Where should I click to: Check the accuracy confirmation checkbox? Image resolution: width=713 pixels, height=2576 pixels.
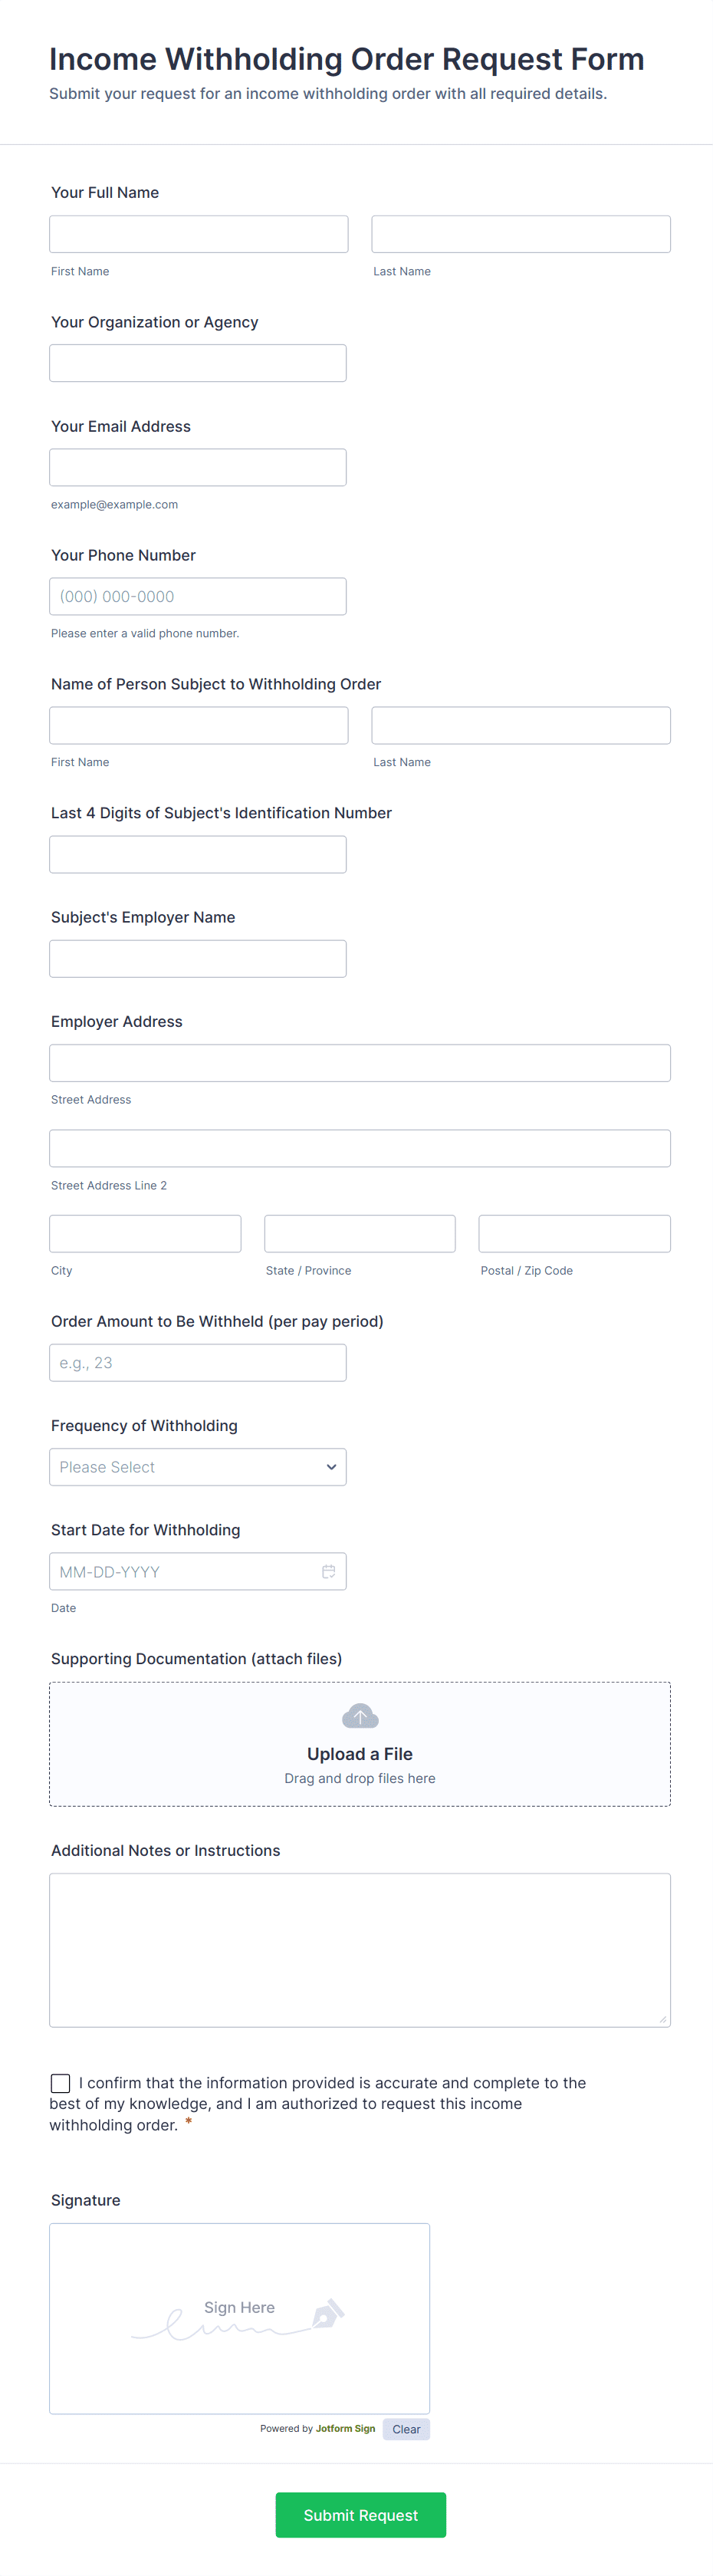pos(61,2083)
